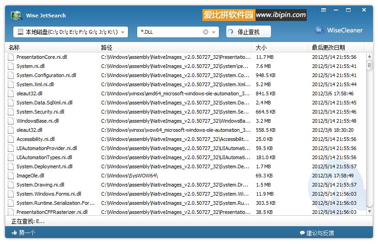This screenshot has height=244, width=378.
Task: Select file icon of PresentationCFFRasterizer.ni.dll
Action: pyautogui.click(x=11, y=212)
